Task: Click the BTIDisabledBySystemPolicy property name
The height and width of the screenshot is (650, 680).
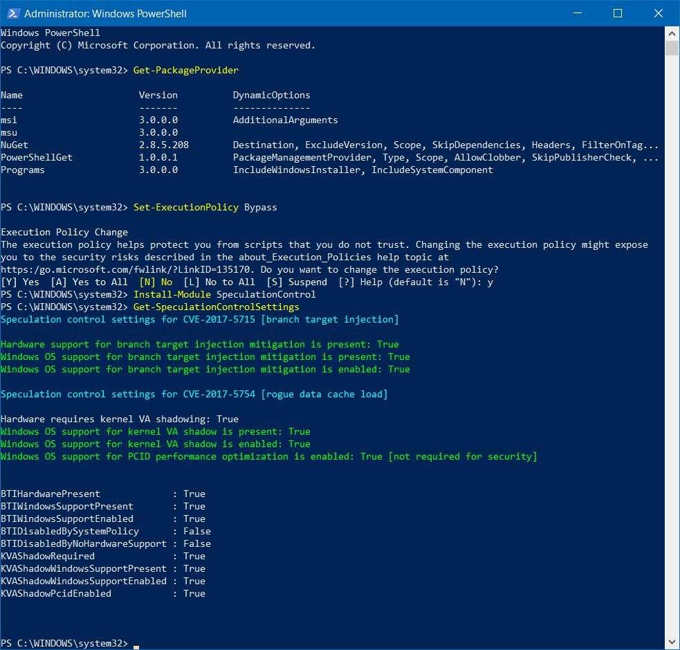Action: tap(70, 532)
